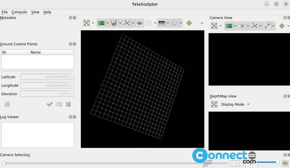The image size is (290, 168).
Task: Float the Ground Control Points panel
Action: 70,44
